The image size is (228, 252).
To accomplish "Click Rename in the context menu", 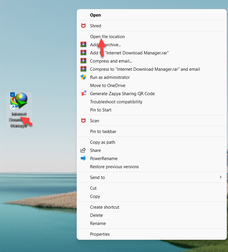I will [98, 223].
